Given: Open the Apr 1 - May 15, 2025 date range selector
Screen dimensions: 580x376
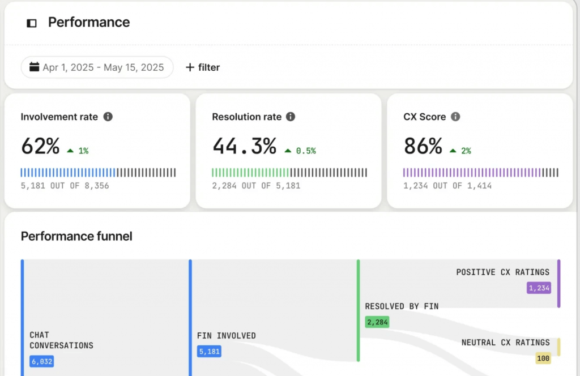Looking at the screenshot, I should (x=97, y=67).
